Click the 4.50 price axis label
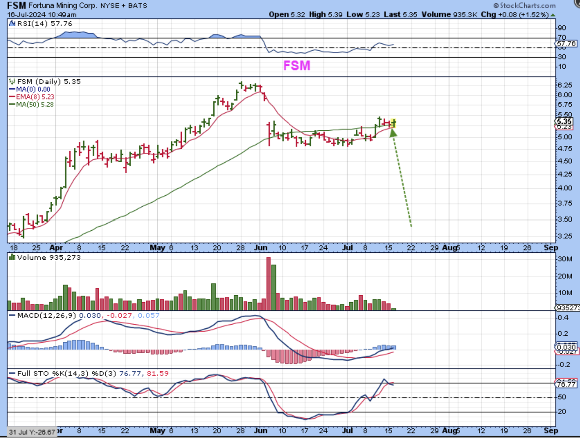This screenshot has height=438, width=580. 565,161
